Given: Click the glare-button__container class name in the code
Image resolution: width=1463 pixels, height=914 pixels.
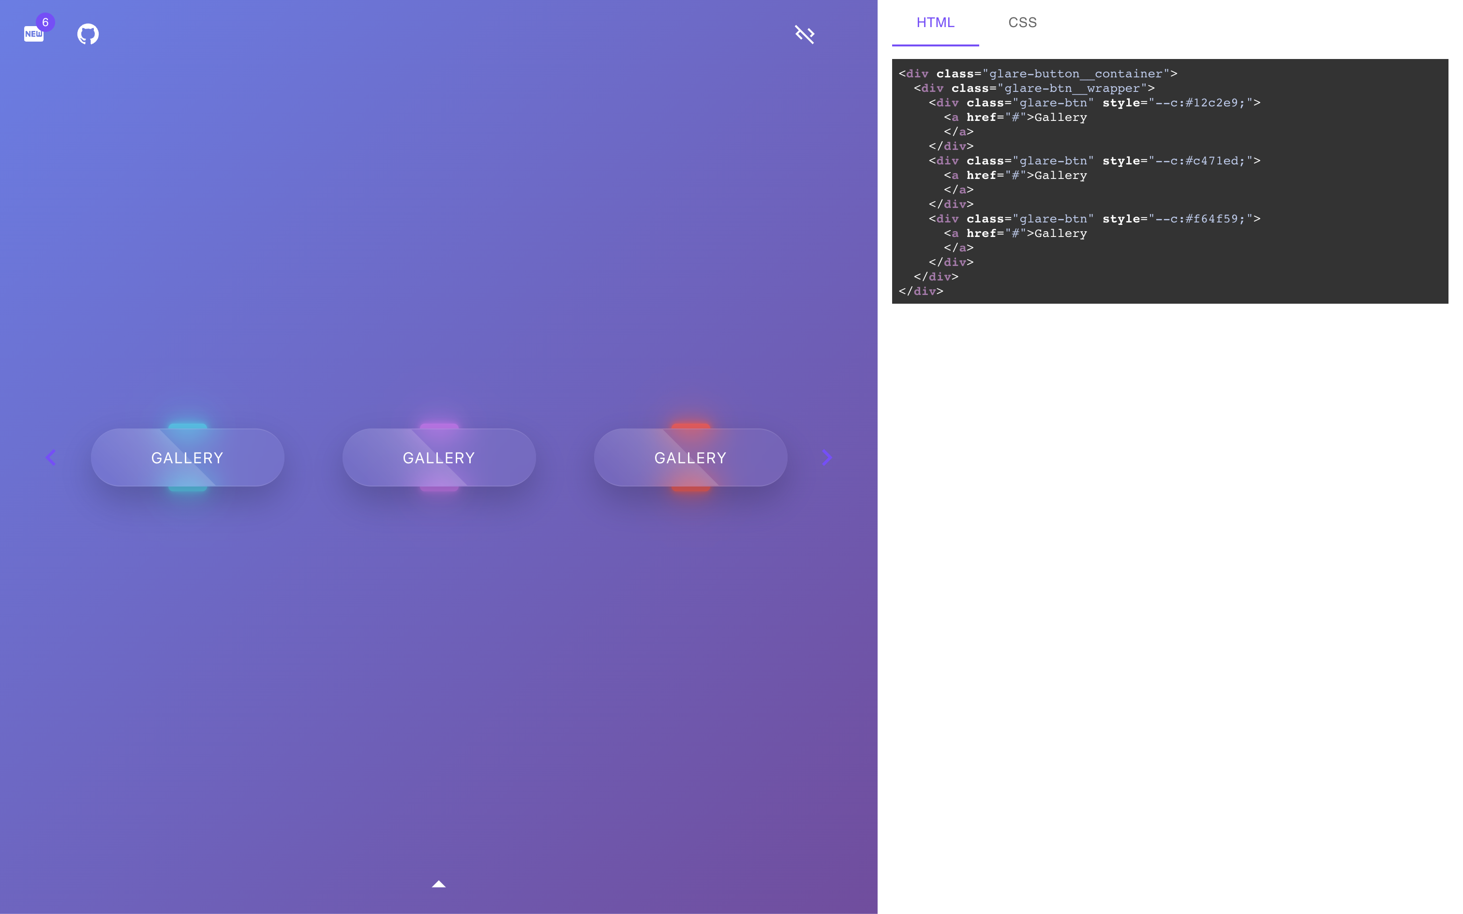Looking at the screenshot, I should coord(1075,74).
